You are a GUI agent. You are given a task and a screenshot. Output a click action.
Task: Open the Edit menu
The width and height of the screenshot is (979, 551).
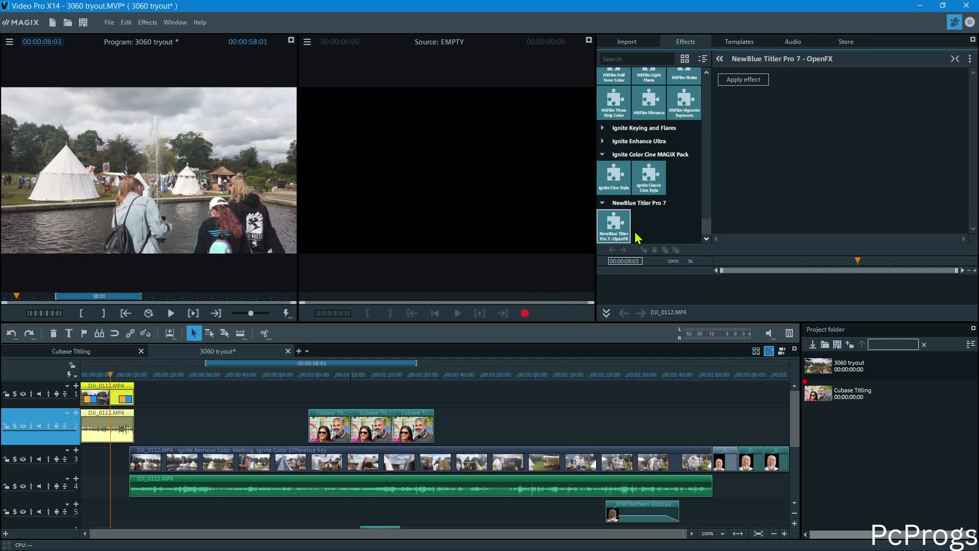[126, 23]
